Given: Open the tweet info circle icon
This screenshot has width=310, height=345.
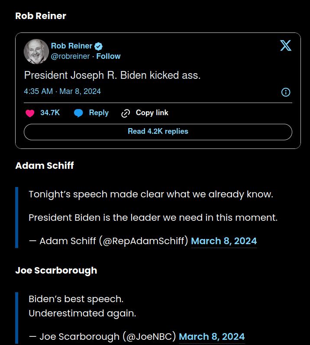Looking at the screenshot, I should tap(286, 92).
